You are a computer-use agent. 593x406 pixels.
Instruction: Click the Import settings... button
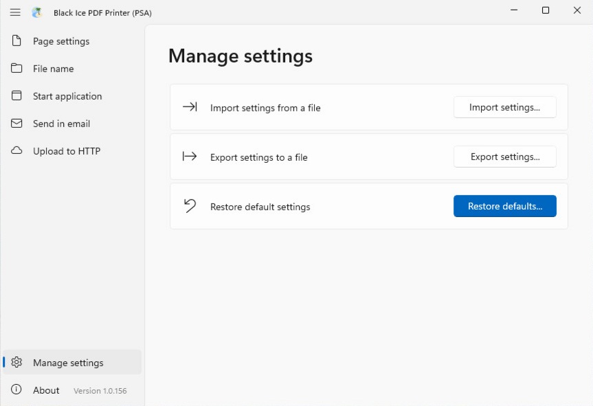click(505, 107)
